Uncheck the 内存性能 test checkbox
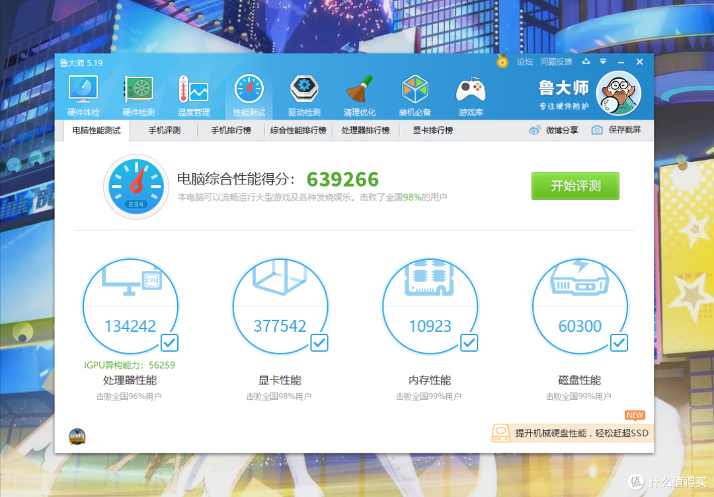This screenshot has width=714, height=497. [469, 343]
